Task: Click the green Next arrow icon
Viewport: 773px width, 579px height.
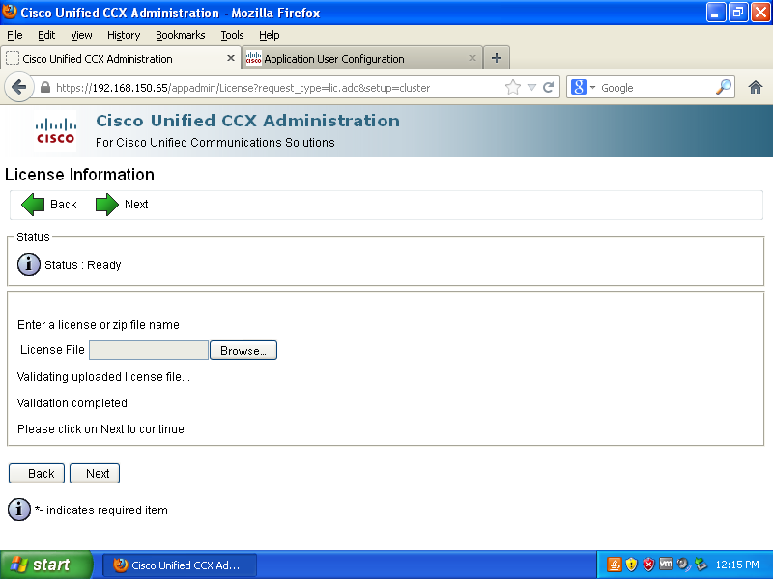Action: pyautogui.click(x=107, y=205)
